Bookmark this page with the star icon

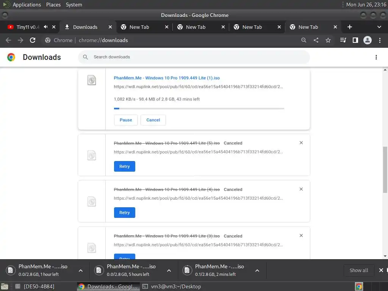328,40
